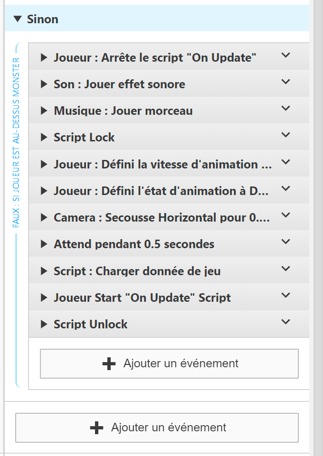This screenshot has height=456, width=323.
Task: Open chevron menu for Jouer morceau
Action: coord(285,108)
